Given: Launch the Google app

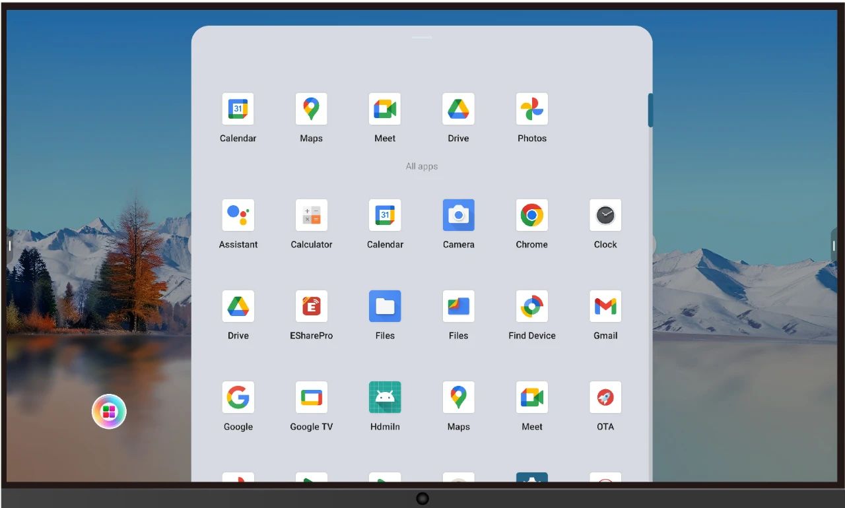Looking at the screenshot, I should [238, 397].
